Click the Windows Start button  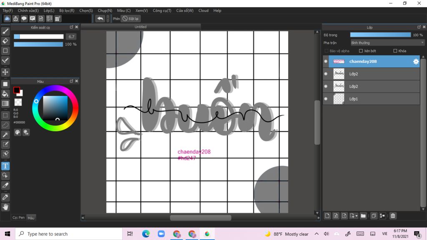tap(8, 234)
